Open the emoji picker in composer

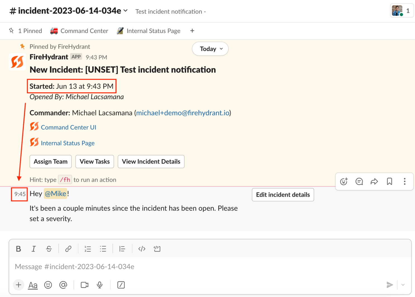click(48, 285)
